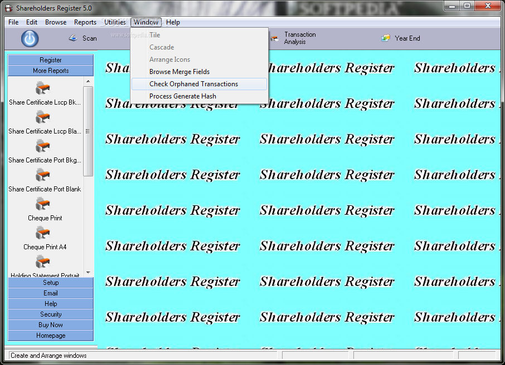Viewport: 505px width, 365px height.
Task: Click the greyed Arrange Icons item
Action: coord(199,60)
